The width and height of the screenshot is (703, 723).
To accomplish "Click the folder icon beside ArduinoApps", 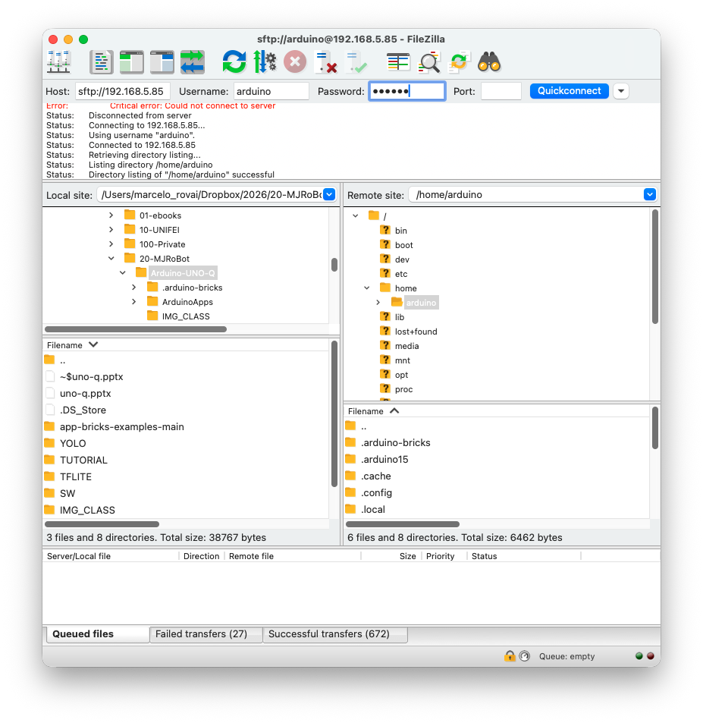I will pyautogui.click(x=152, y=301).
